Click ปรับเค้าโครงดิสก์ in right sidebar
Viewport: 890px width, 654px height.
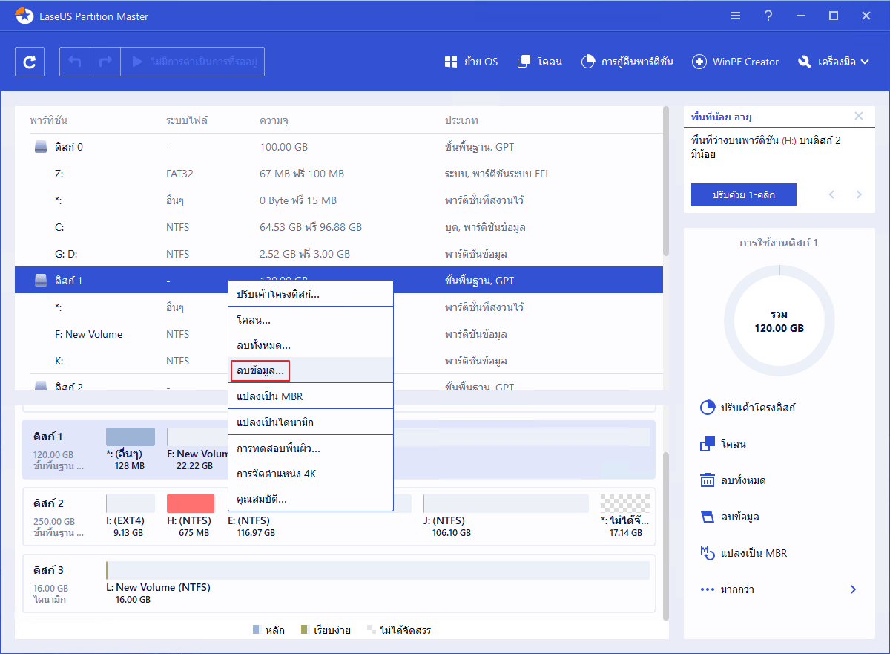(748, 408)
